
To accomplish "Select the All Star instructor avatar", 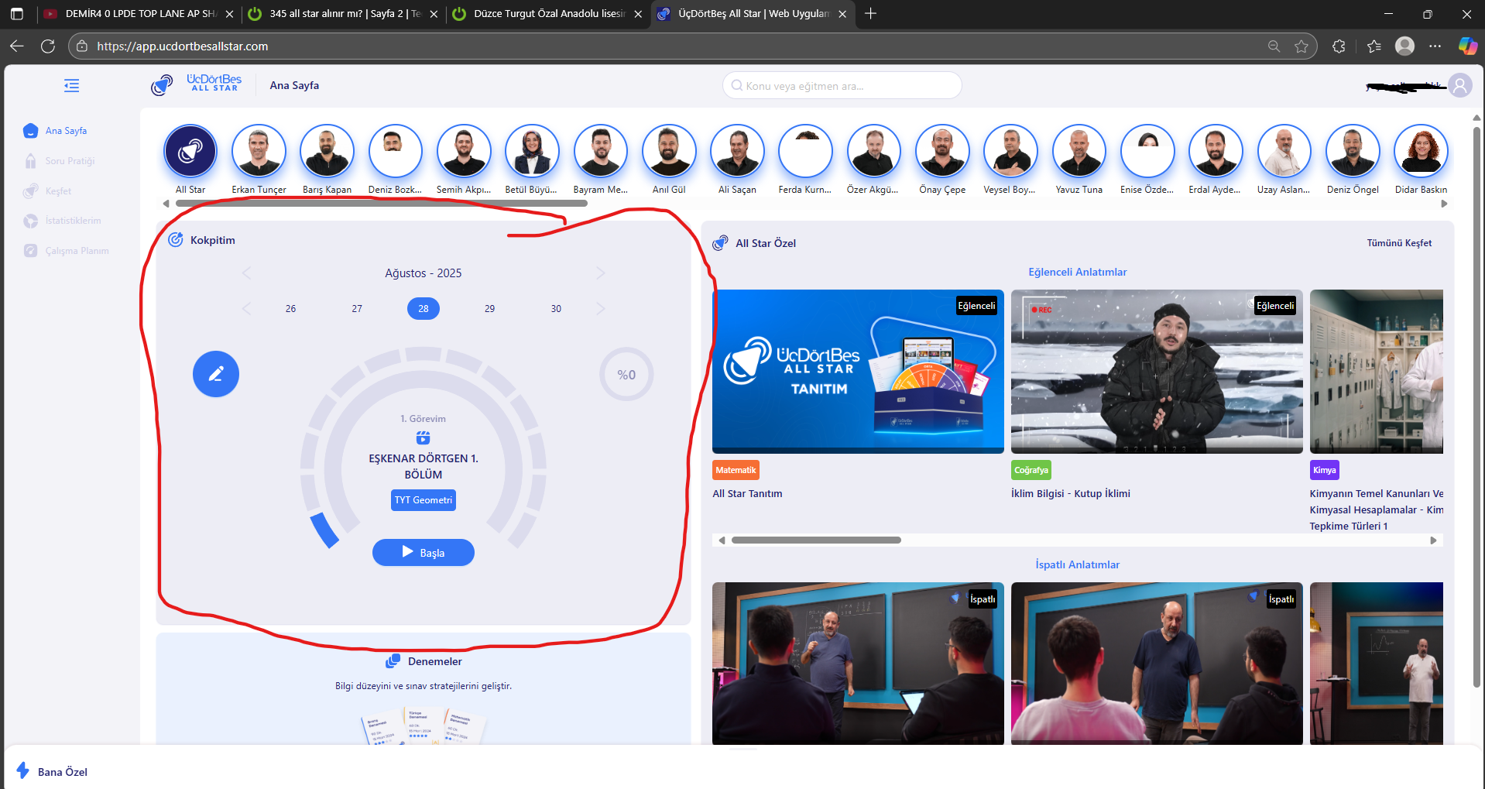I will [x=190, y=151].
